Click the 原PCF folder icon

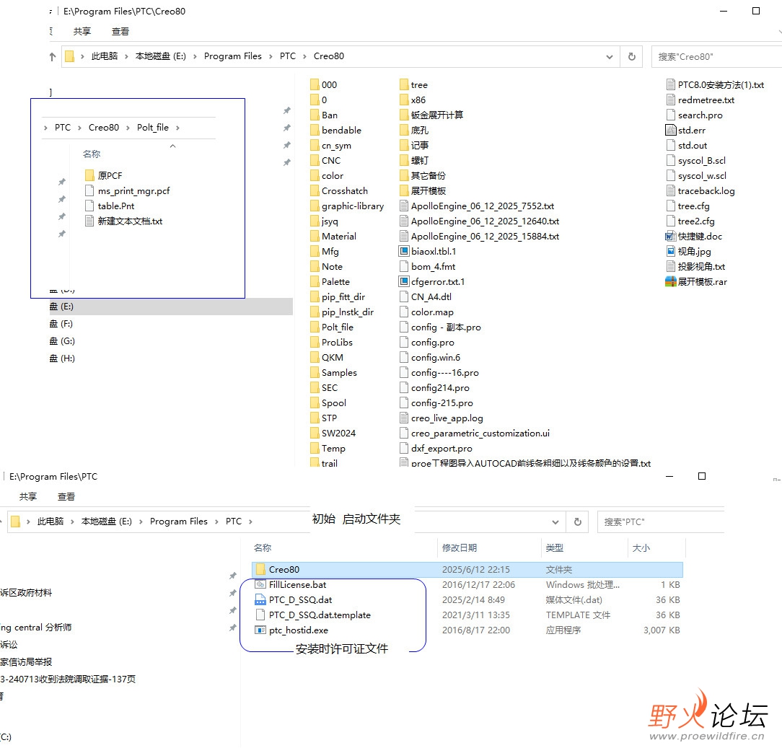[89, 175]
